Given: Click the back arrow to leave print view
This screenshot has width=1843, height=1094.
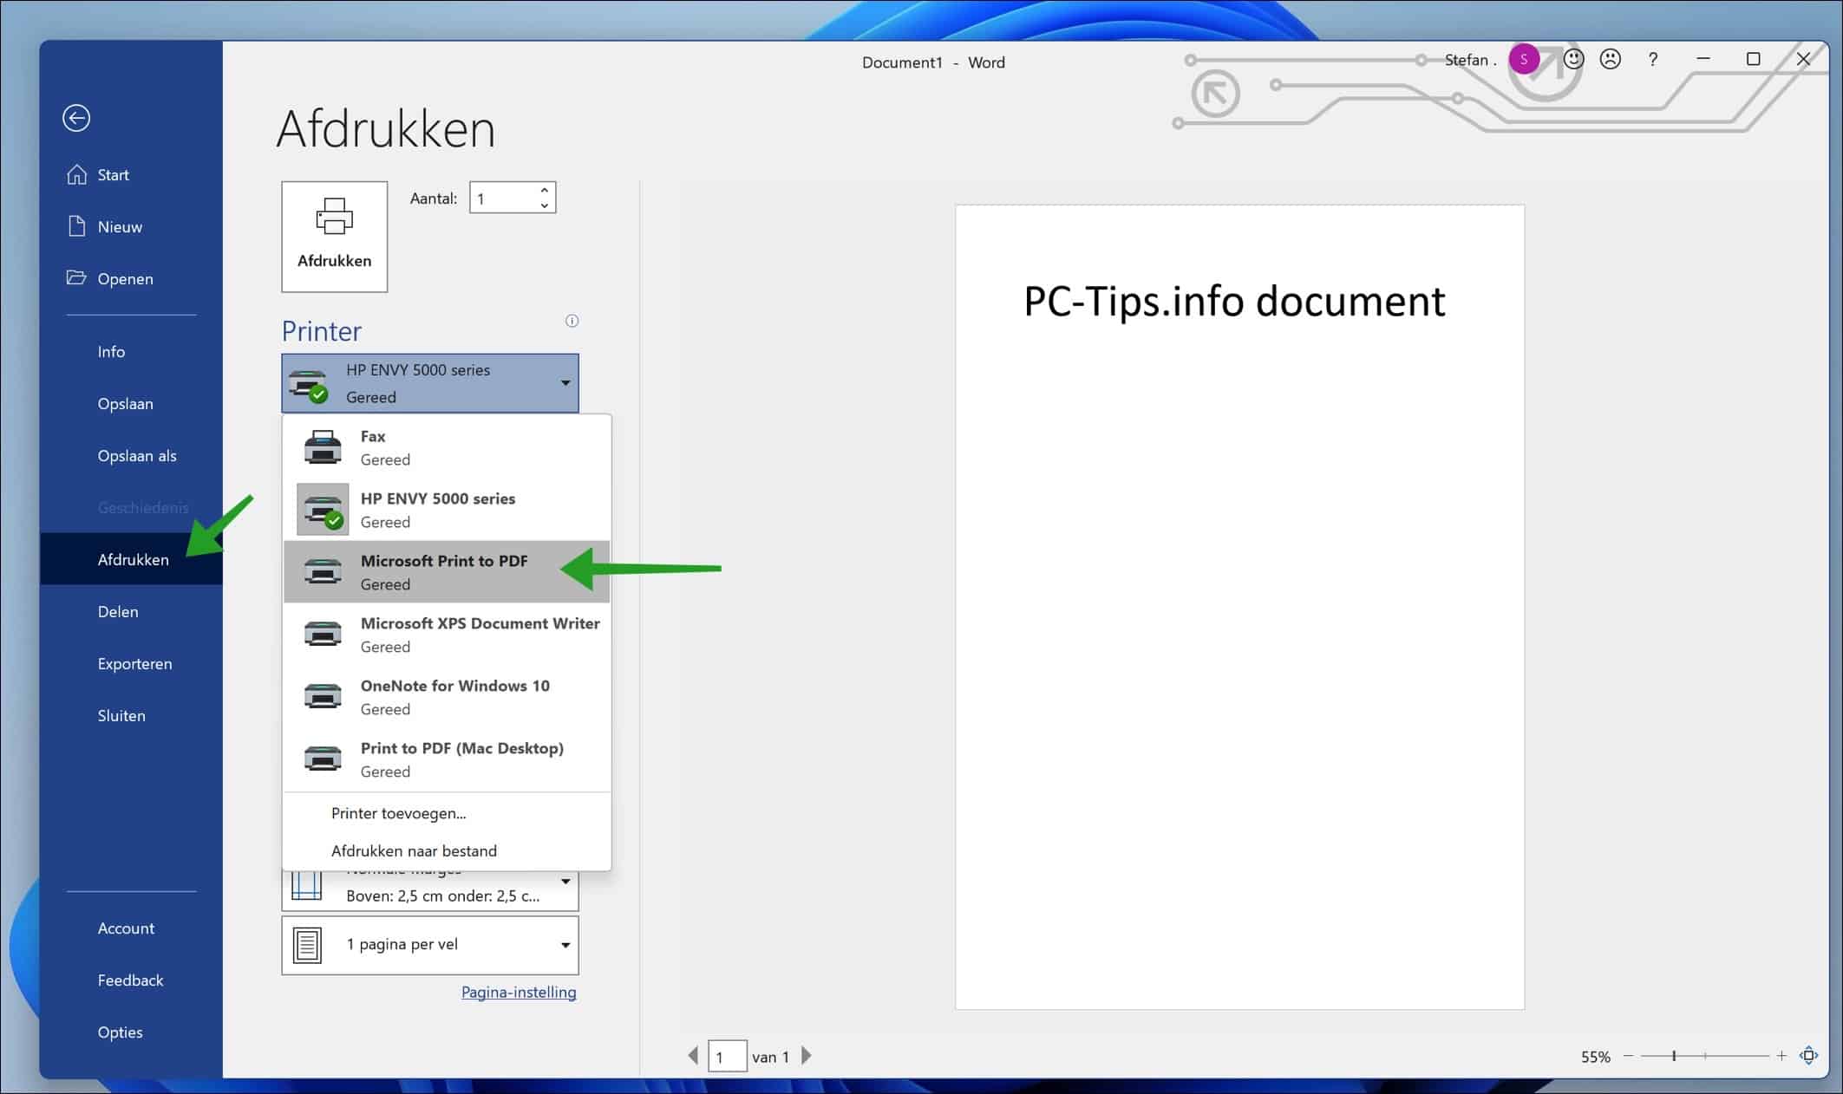Looking at the screenshot, I should point(76,117).
